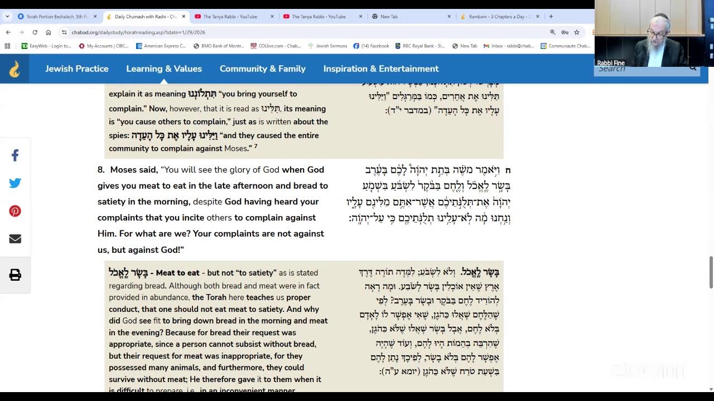Share page by email sidebar icon

15,238
